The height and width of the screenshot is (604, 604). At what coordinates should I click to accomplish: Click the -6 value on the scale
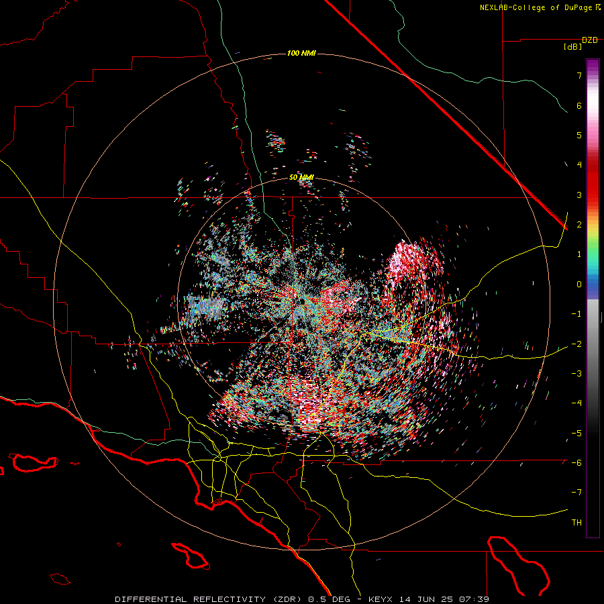[576, 463]
